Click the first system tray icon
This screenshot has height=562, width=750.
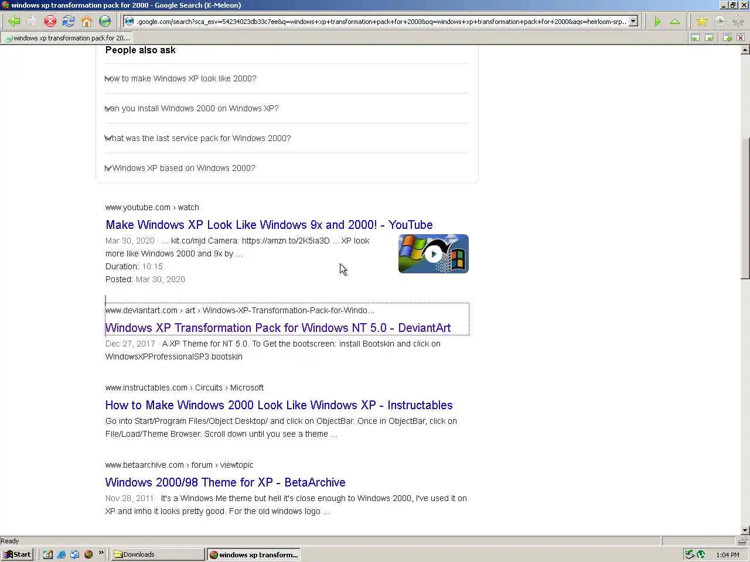click(690, 554)
